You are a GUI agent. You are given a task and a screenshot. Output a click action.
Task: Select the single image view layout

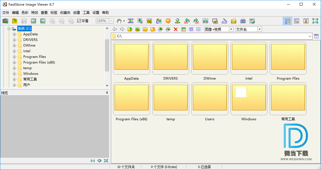coord(306,21)
